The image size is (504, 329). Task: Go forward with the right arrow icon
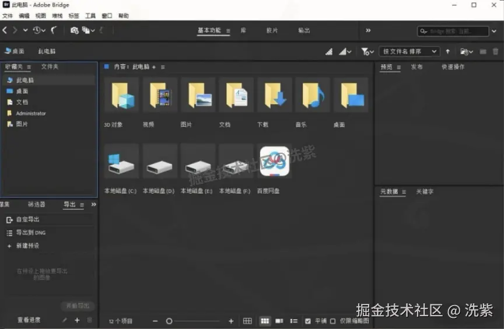point(15,30)
